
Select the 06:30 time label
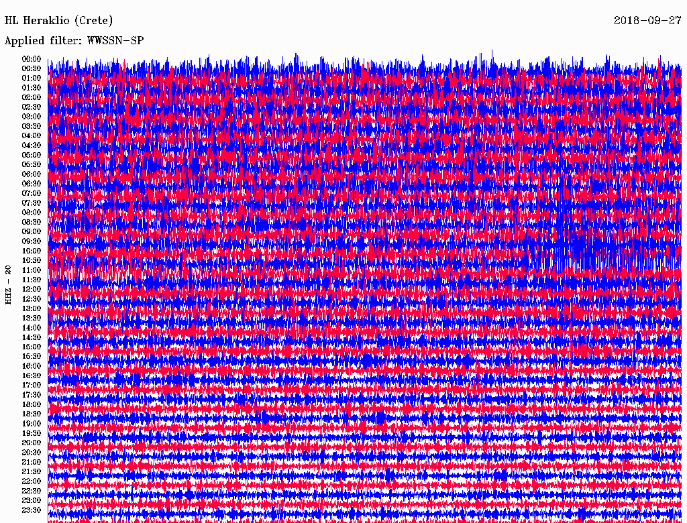tap(31, 184)
